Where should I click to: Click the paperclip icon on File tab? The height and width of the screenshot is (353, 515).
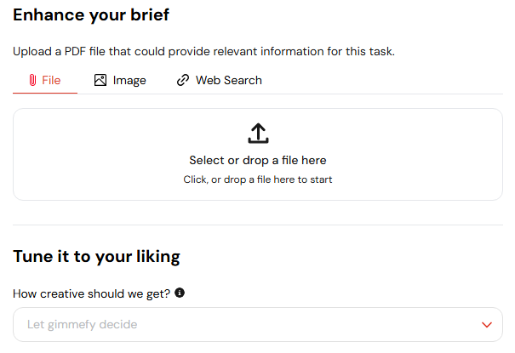32,81
